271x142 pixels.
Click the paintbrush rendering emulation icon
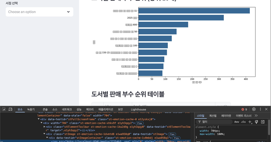[x=256, y=122]
